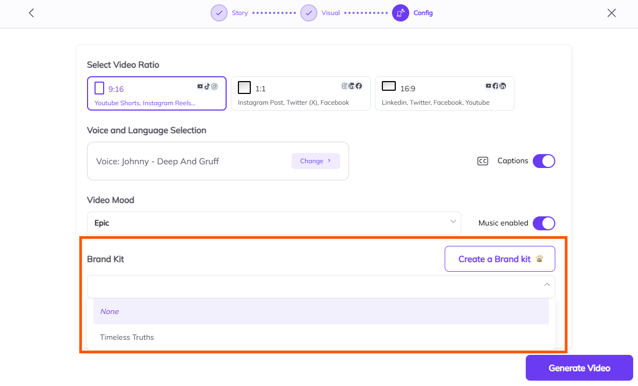Open the completed Visual step
The image size is (638, 386).
(309, 13)
